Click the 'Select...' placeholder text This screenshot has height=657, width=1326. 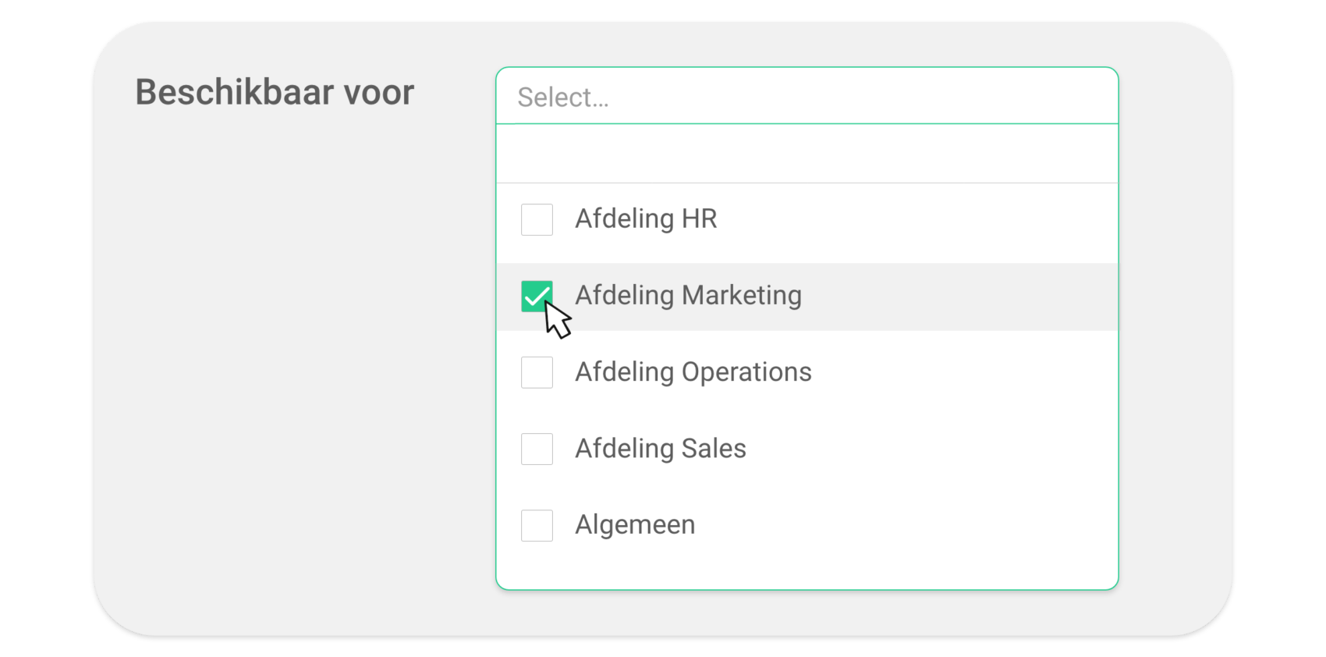[x=563, y=98]
